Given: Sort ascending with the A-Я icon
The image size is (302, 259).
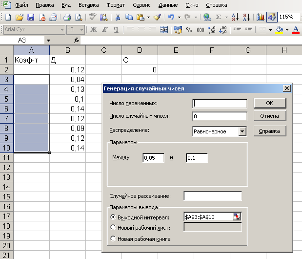Looking at the screenshot, I should coord(235,17).
